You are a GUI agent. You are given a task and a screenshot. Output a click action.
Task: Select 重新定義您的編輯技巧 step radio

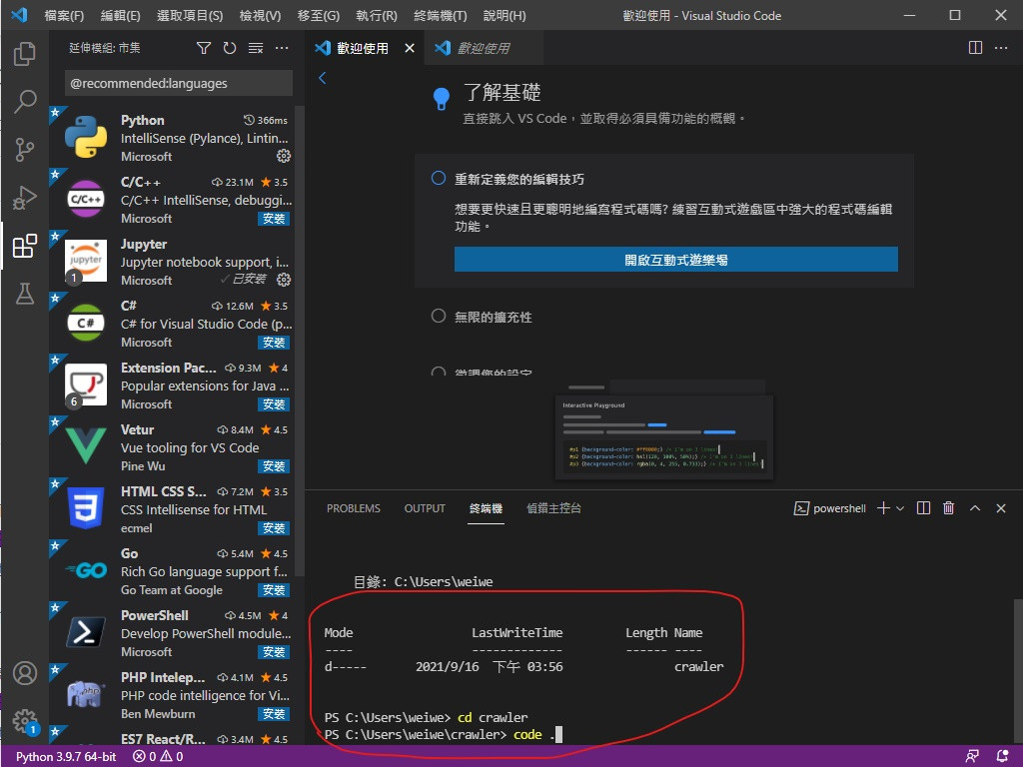439,178
